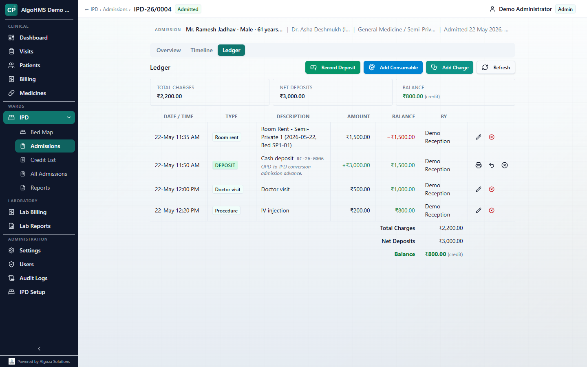This screenshot has height=367, width=587.
Task: Click the IPD-26/0004 admission number
Action: [152, 9]
